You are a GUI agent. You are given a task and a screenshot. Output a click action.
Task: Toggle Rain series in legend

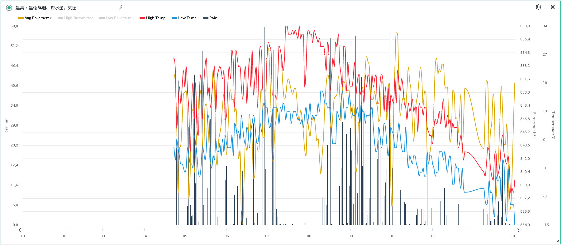point(210,18)
